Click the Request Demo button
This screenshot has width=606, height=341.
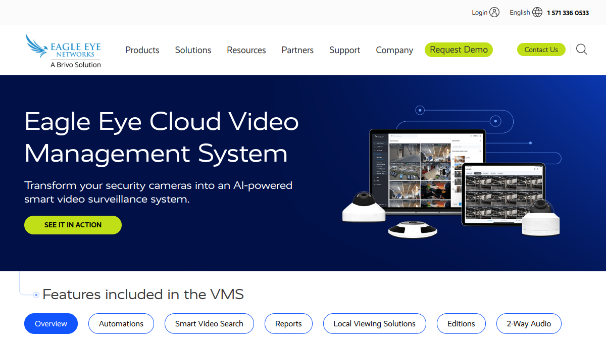tap(459, 50)
